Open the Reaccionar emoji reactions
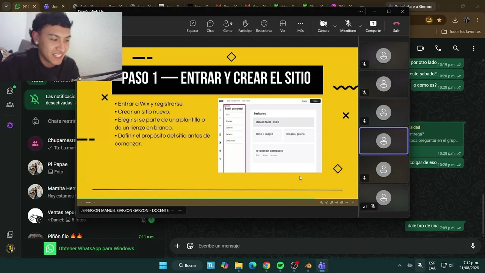The image size is (485, 273). [x=264, y=26]
